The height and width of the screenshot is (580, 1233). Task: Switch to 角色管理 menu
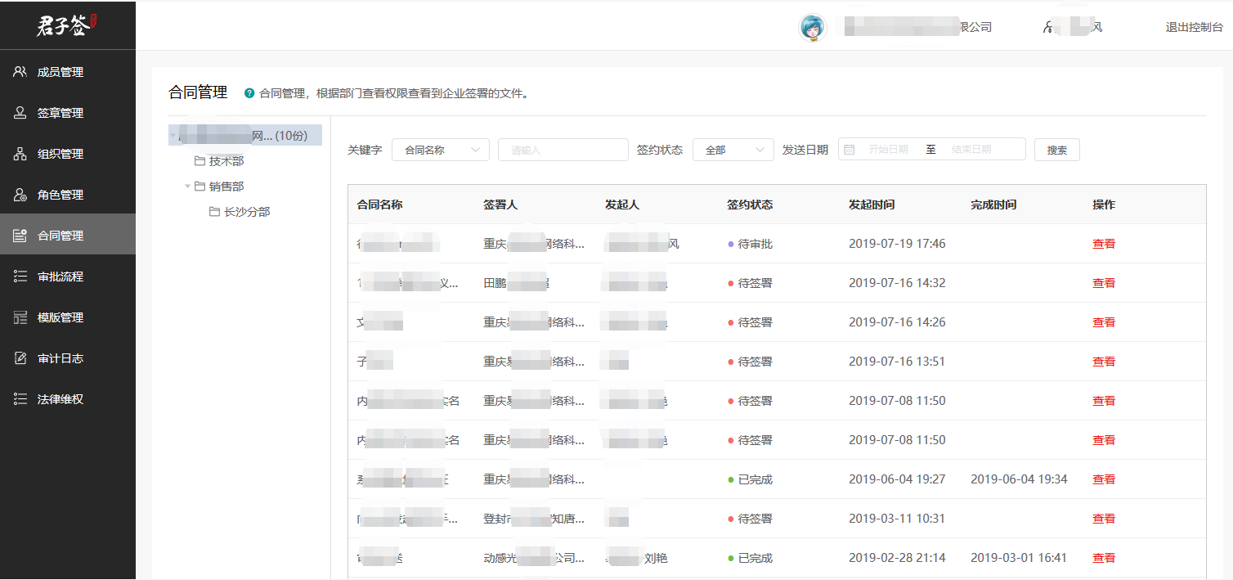[68, 195]
